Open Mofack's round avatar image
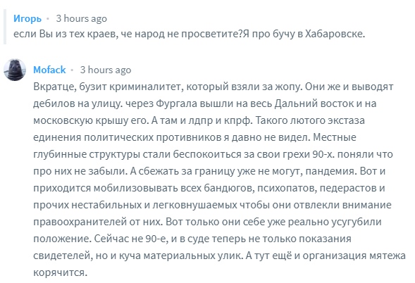This screenshot has height=283, width=415. [x=15, y=70]
